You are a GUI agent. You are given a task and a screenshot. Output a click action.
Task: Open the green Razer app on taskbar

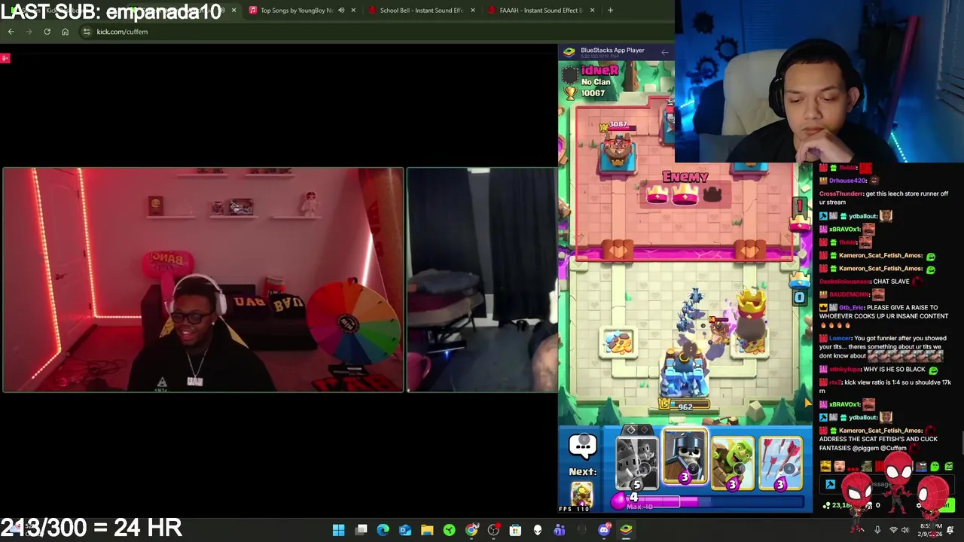click(449, 530)
